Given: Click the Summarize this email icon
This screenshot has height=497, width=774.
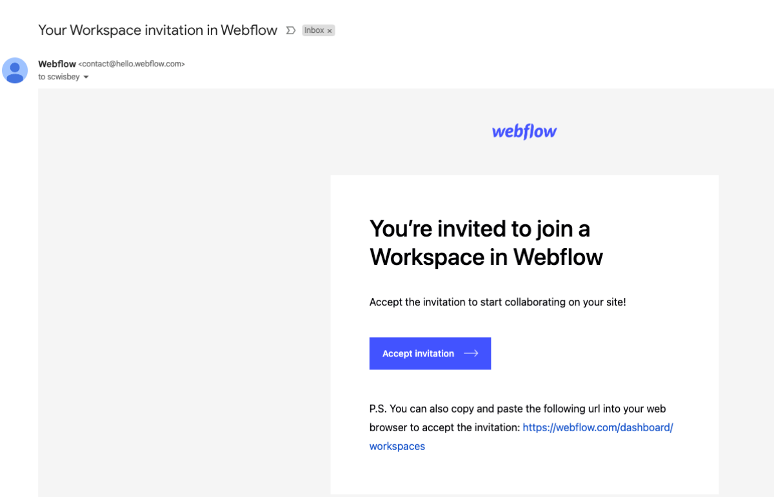Looking at the screenshot, I should click(x=290, y=30).
